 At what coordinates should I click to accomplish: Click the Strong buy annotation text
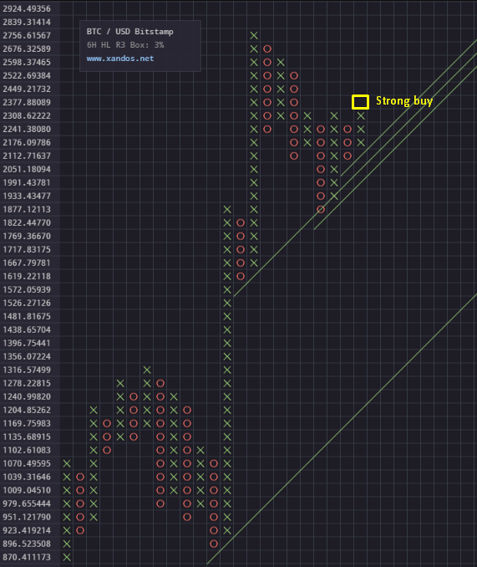tap(404, 101)
